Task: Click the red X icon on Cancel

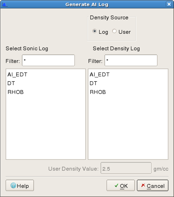Action: click(x=143, y=185)
